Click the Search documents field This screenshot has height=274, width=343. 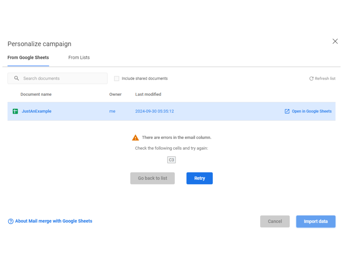(x=57, y=78)
